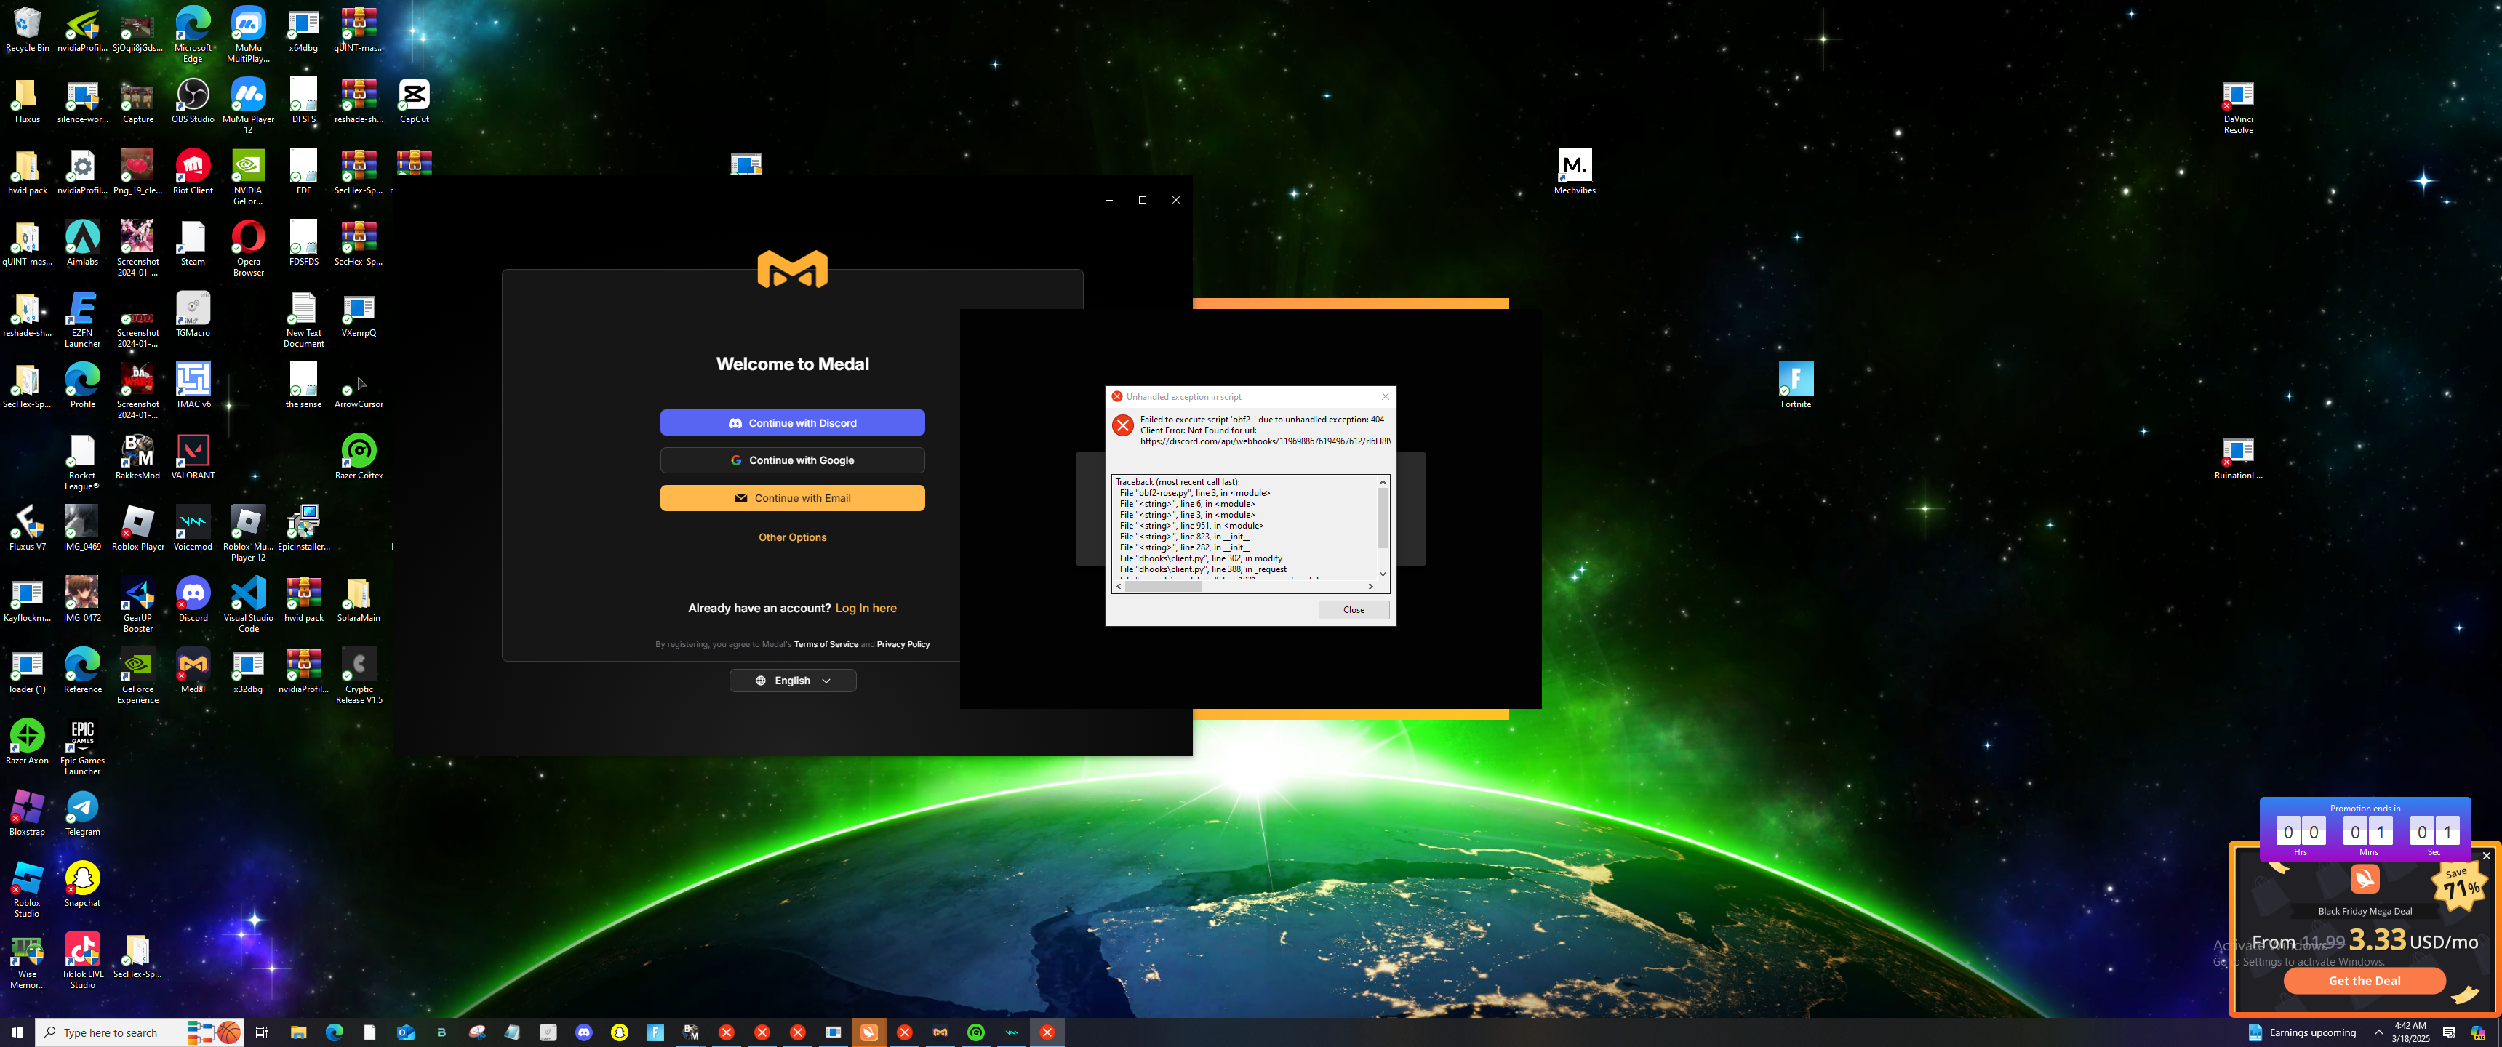The height and width of the screenshot is (1047, 2502).
Task: Open the Other Options link
Action: click(791, 537)
